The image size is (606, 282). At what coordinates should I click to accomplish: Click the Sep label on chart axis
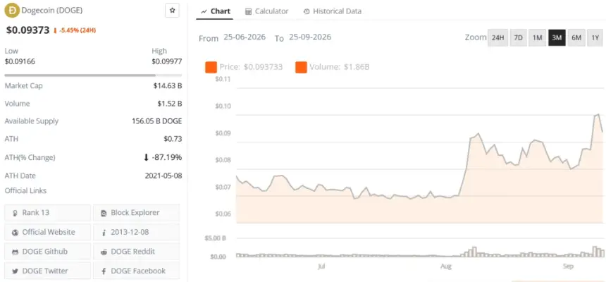pos(569,266)
